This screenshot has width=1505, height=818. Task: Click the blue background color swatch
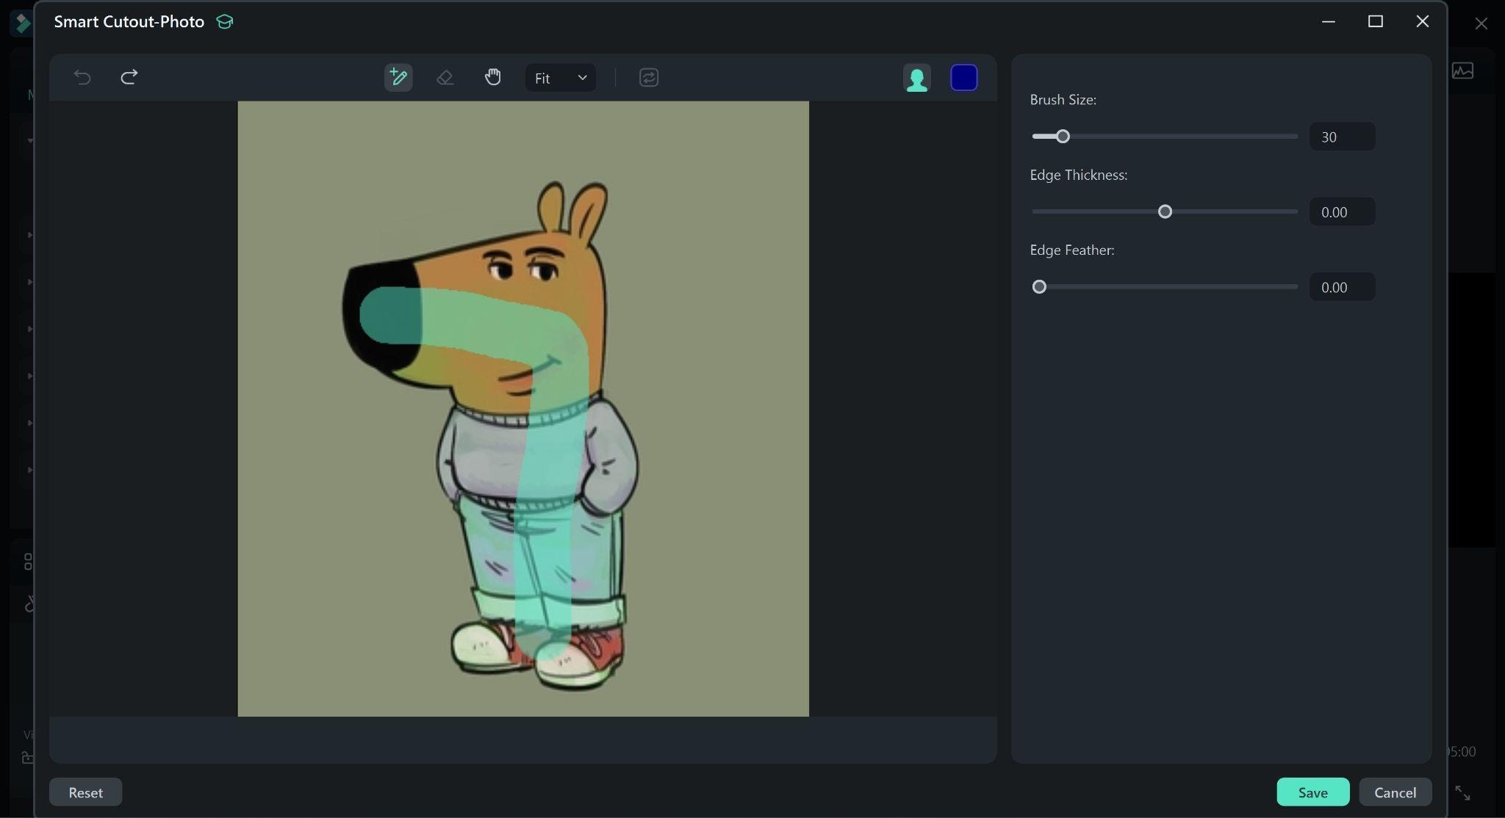(964, 78)
